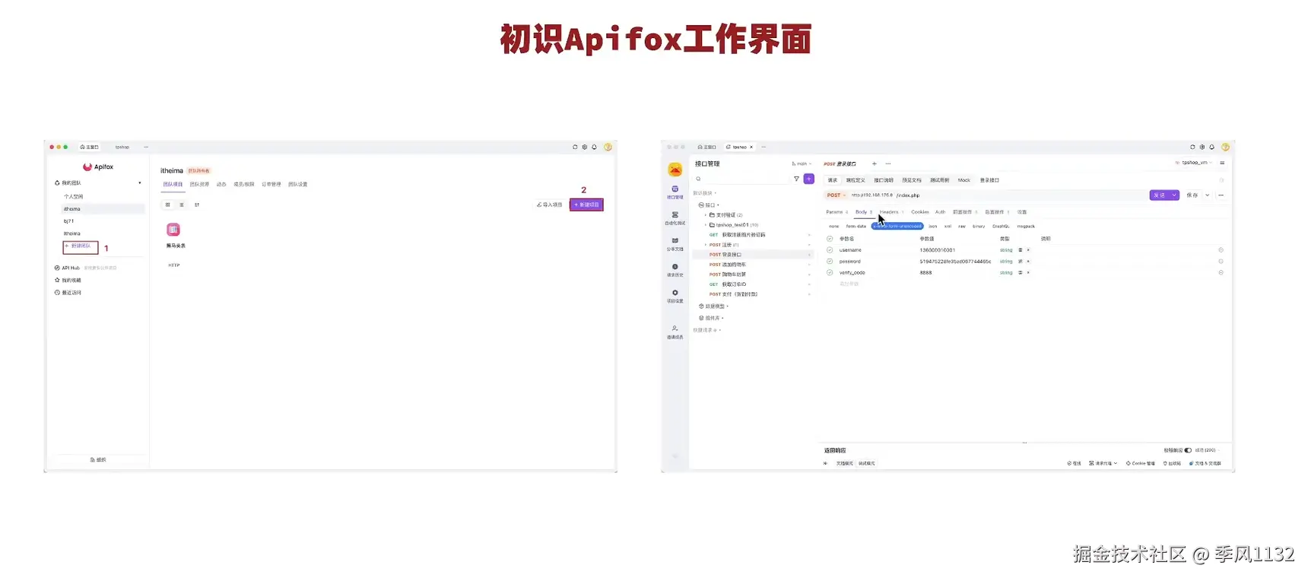Select the raw body type
The height and width of the screenshot is (581, 1311).
[x=962, y=226]
